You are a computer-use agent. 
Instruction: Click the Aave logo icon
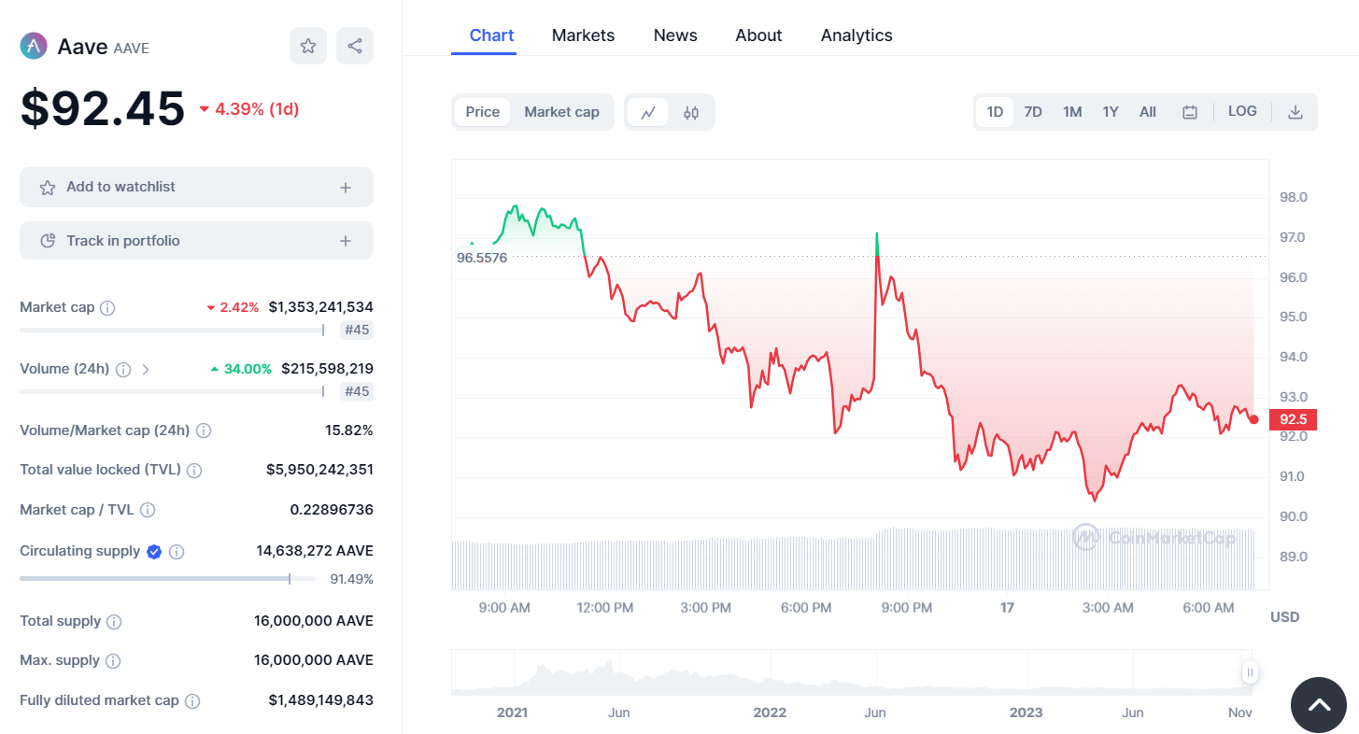pyautogui.click(x=34, y=46)
